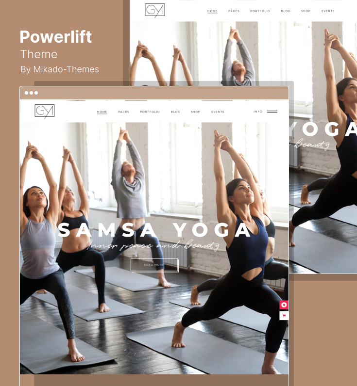
Task: Click the READ MORE button
Action: [x=154, y=265]
